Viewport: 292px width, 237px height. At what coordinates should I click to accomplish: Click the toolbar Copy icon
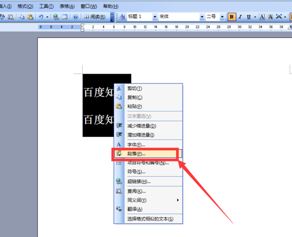pos(21,17)
